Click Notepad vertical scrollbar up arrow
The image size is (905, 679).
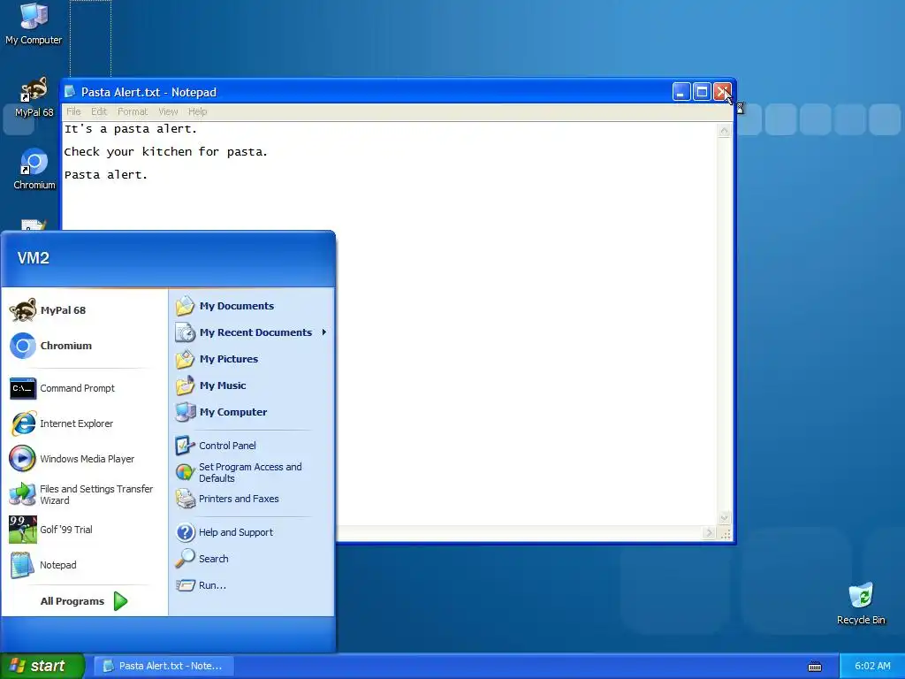[724, 131]
